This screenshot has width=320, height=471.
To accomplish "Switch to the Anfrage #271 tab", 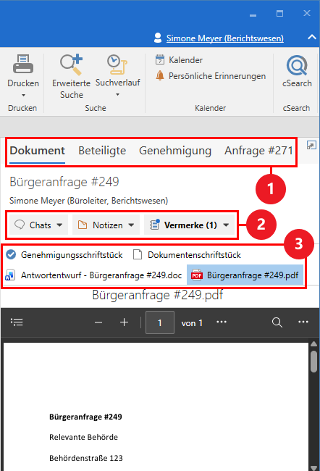I will tap(258, 150).
